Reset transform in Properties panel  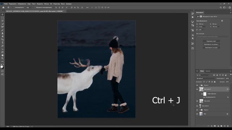(x=222, y=21)
